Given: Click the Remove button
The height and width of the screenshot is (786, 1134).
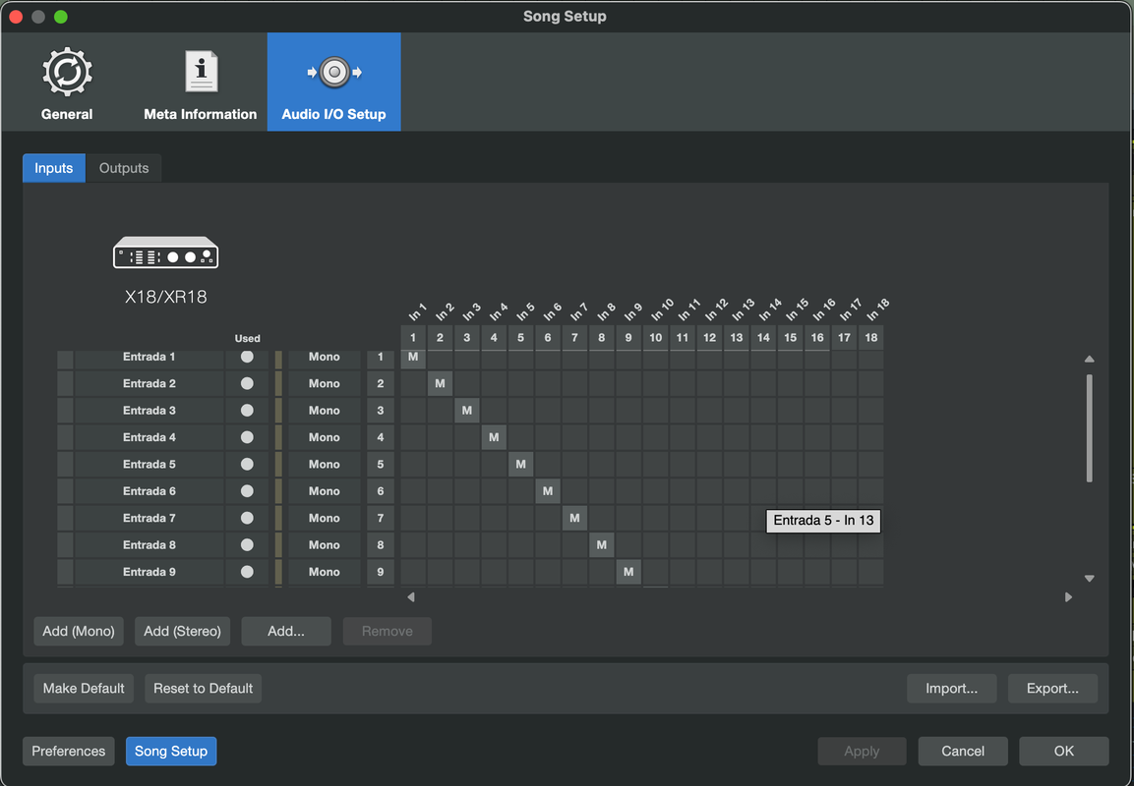Looking at the screenshot, I should 387,631.
